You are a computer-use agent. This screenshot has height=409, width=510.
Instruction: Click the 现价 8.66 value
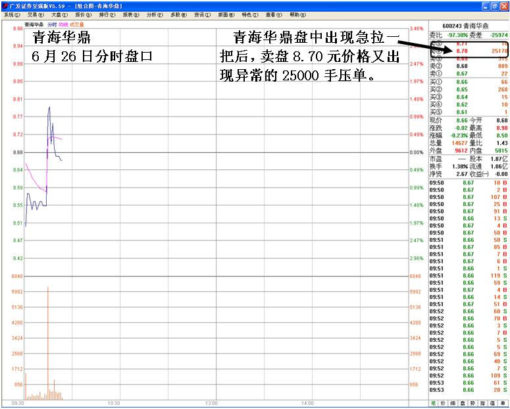click(x=462, y=121)
